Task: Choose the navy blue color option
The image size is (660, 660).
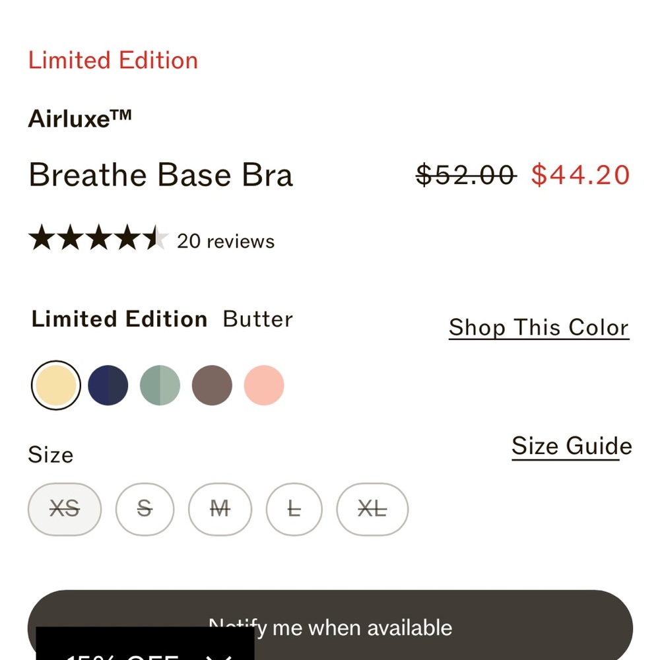Action: coord(108,384)
